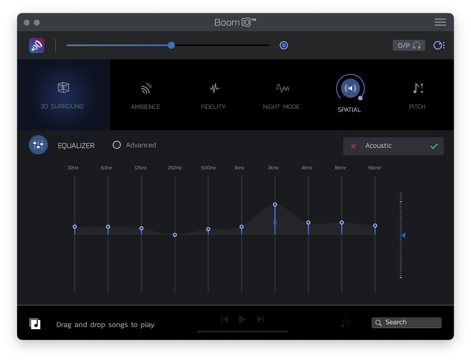471x361 pixels.
Task: Toggle the Spatial effect icon
Action: tap(350, 88)
